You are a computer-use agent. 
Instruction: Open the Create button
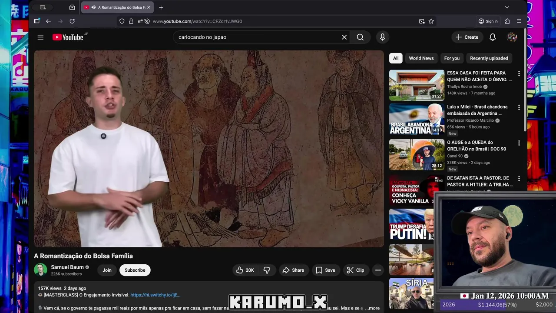click(467, 37)
